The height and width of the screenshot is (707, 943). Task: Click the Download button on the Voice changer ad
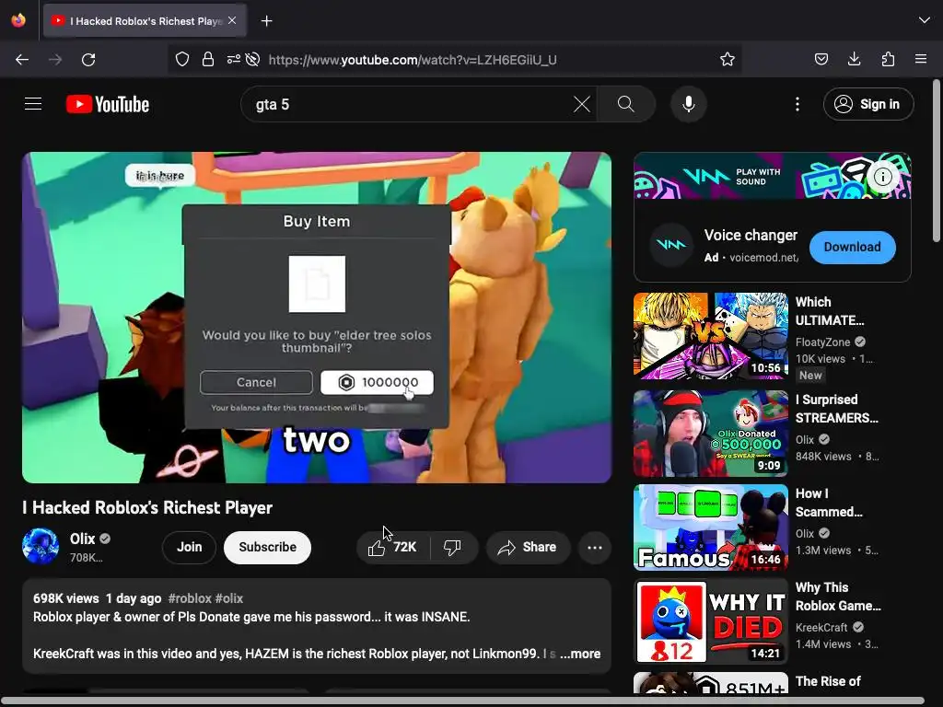852,247
